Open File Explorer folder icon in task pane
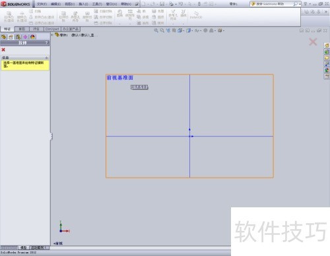The width and height of the screenshot is (330, 256). [x=327, y=58]
